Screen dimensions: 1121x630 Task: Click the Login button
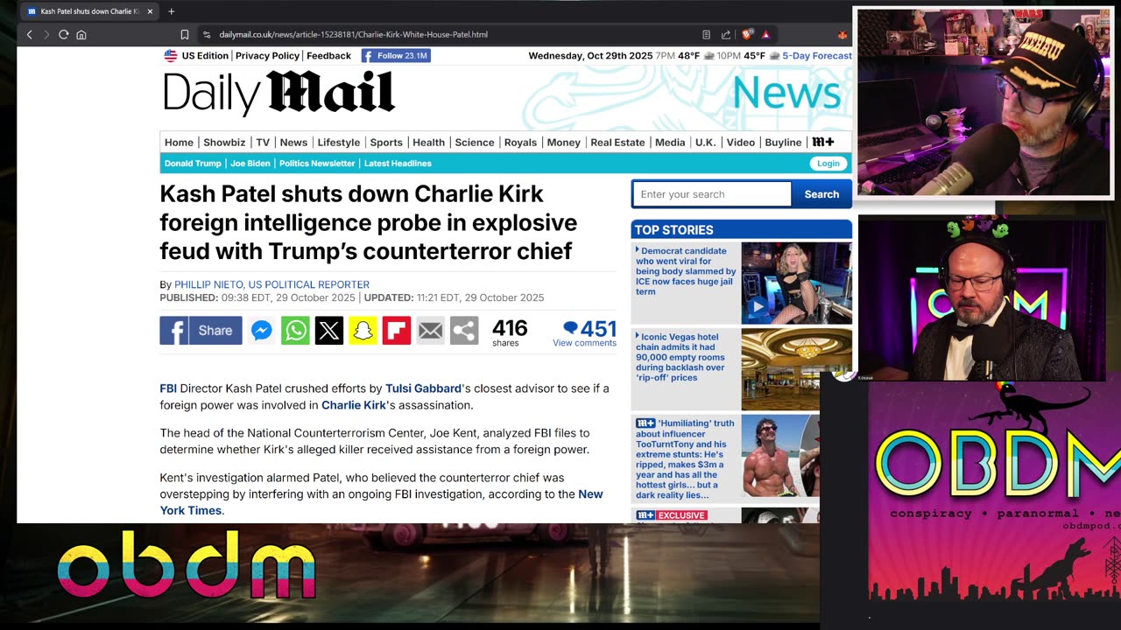[828, 164]
